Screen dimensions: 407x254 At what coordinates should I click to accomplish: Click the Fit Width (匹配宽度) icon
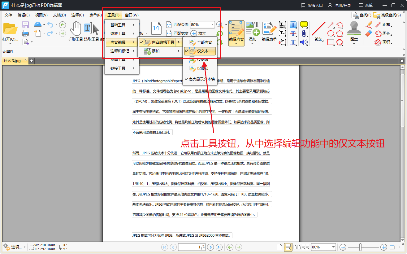pyautogui.click(x=169, y=33)
